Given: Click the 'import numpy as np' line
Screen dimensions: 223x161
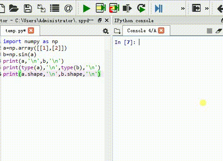Looking at the screenshot, I should pyautogui.click(x=30, y=42).
